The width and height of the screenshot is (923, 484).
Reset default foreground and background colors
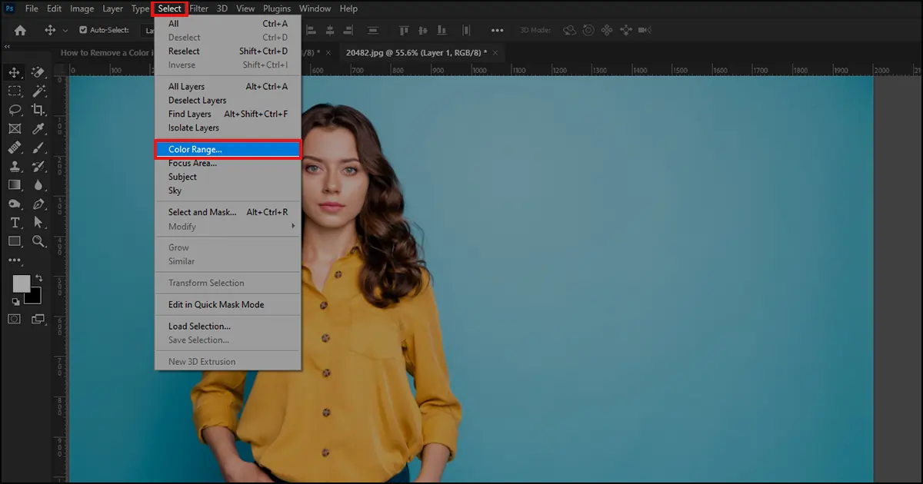pos(15,302)
